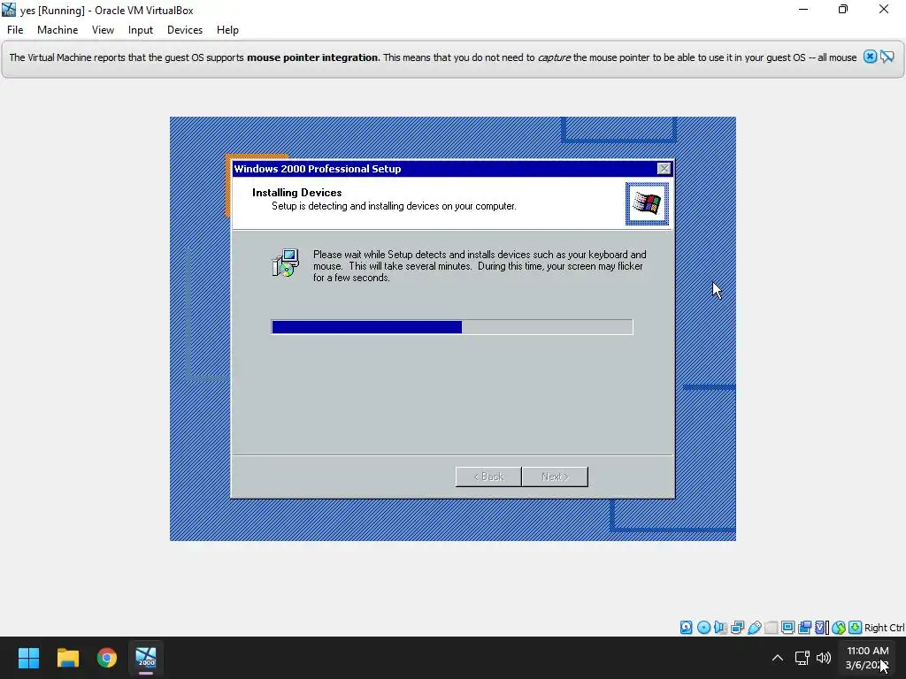This screenshot has height=679, width=906.
Task: Click the keyboard capture green arrow icon
Action: click(x=856, y=628)
